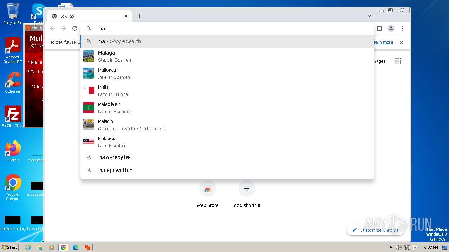The width and height of the screenshot is (449, 252).
Task: Reload the page with the refresh icon
Action: click(x=75, y=28)
